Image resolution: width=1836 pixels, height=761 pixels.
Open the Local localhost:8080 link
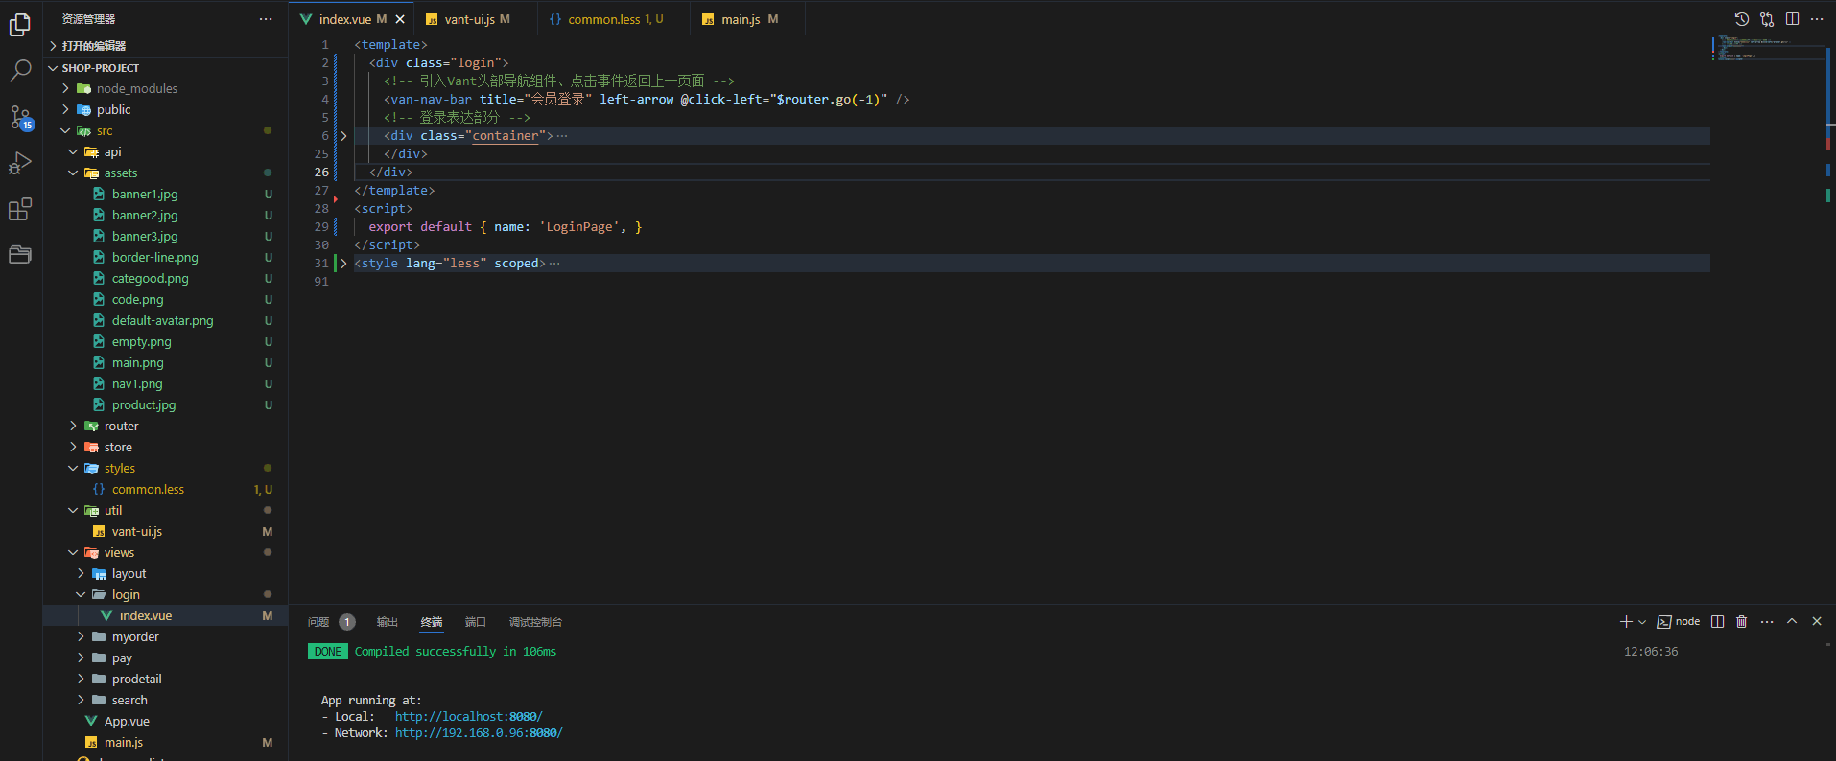click(468, 716)
